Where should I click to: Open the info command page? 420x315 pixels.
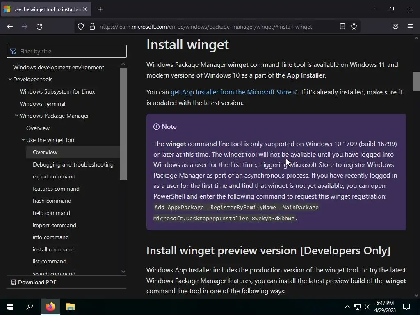coord(50,237)
